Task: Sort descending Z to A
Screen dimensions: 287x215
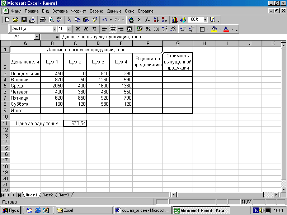Action: click(164, 20)
